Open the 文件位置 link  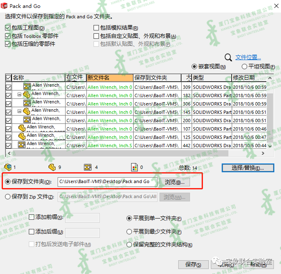pos(248,58)
